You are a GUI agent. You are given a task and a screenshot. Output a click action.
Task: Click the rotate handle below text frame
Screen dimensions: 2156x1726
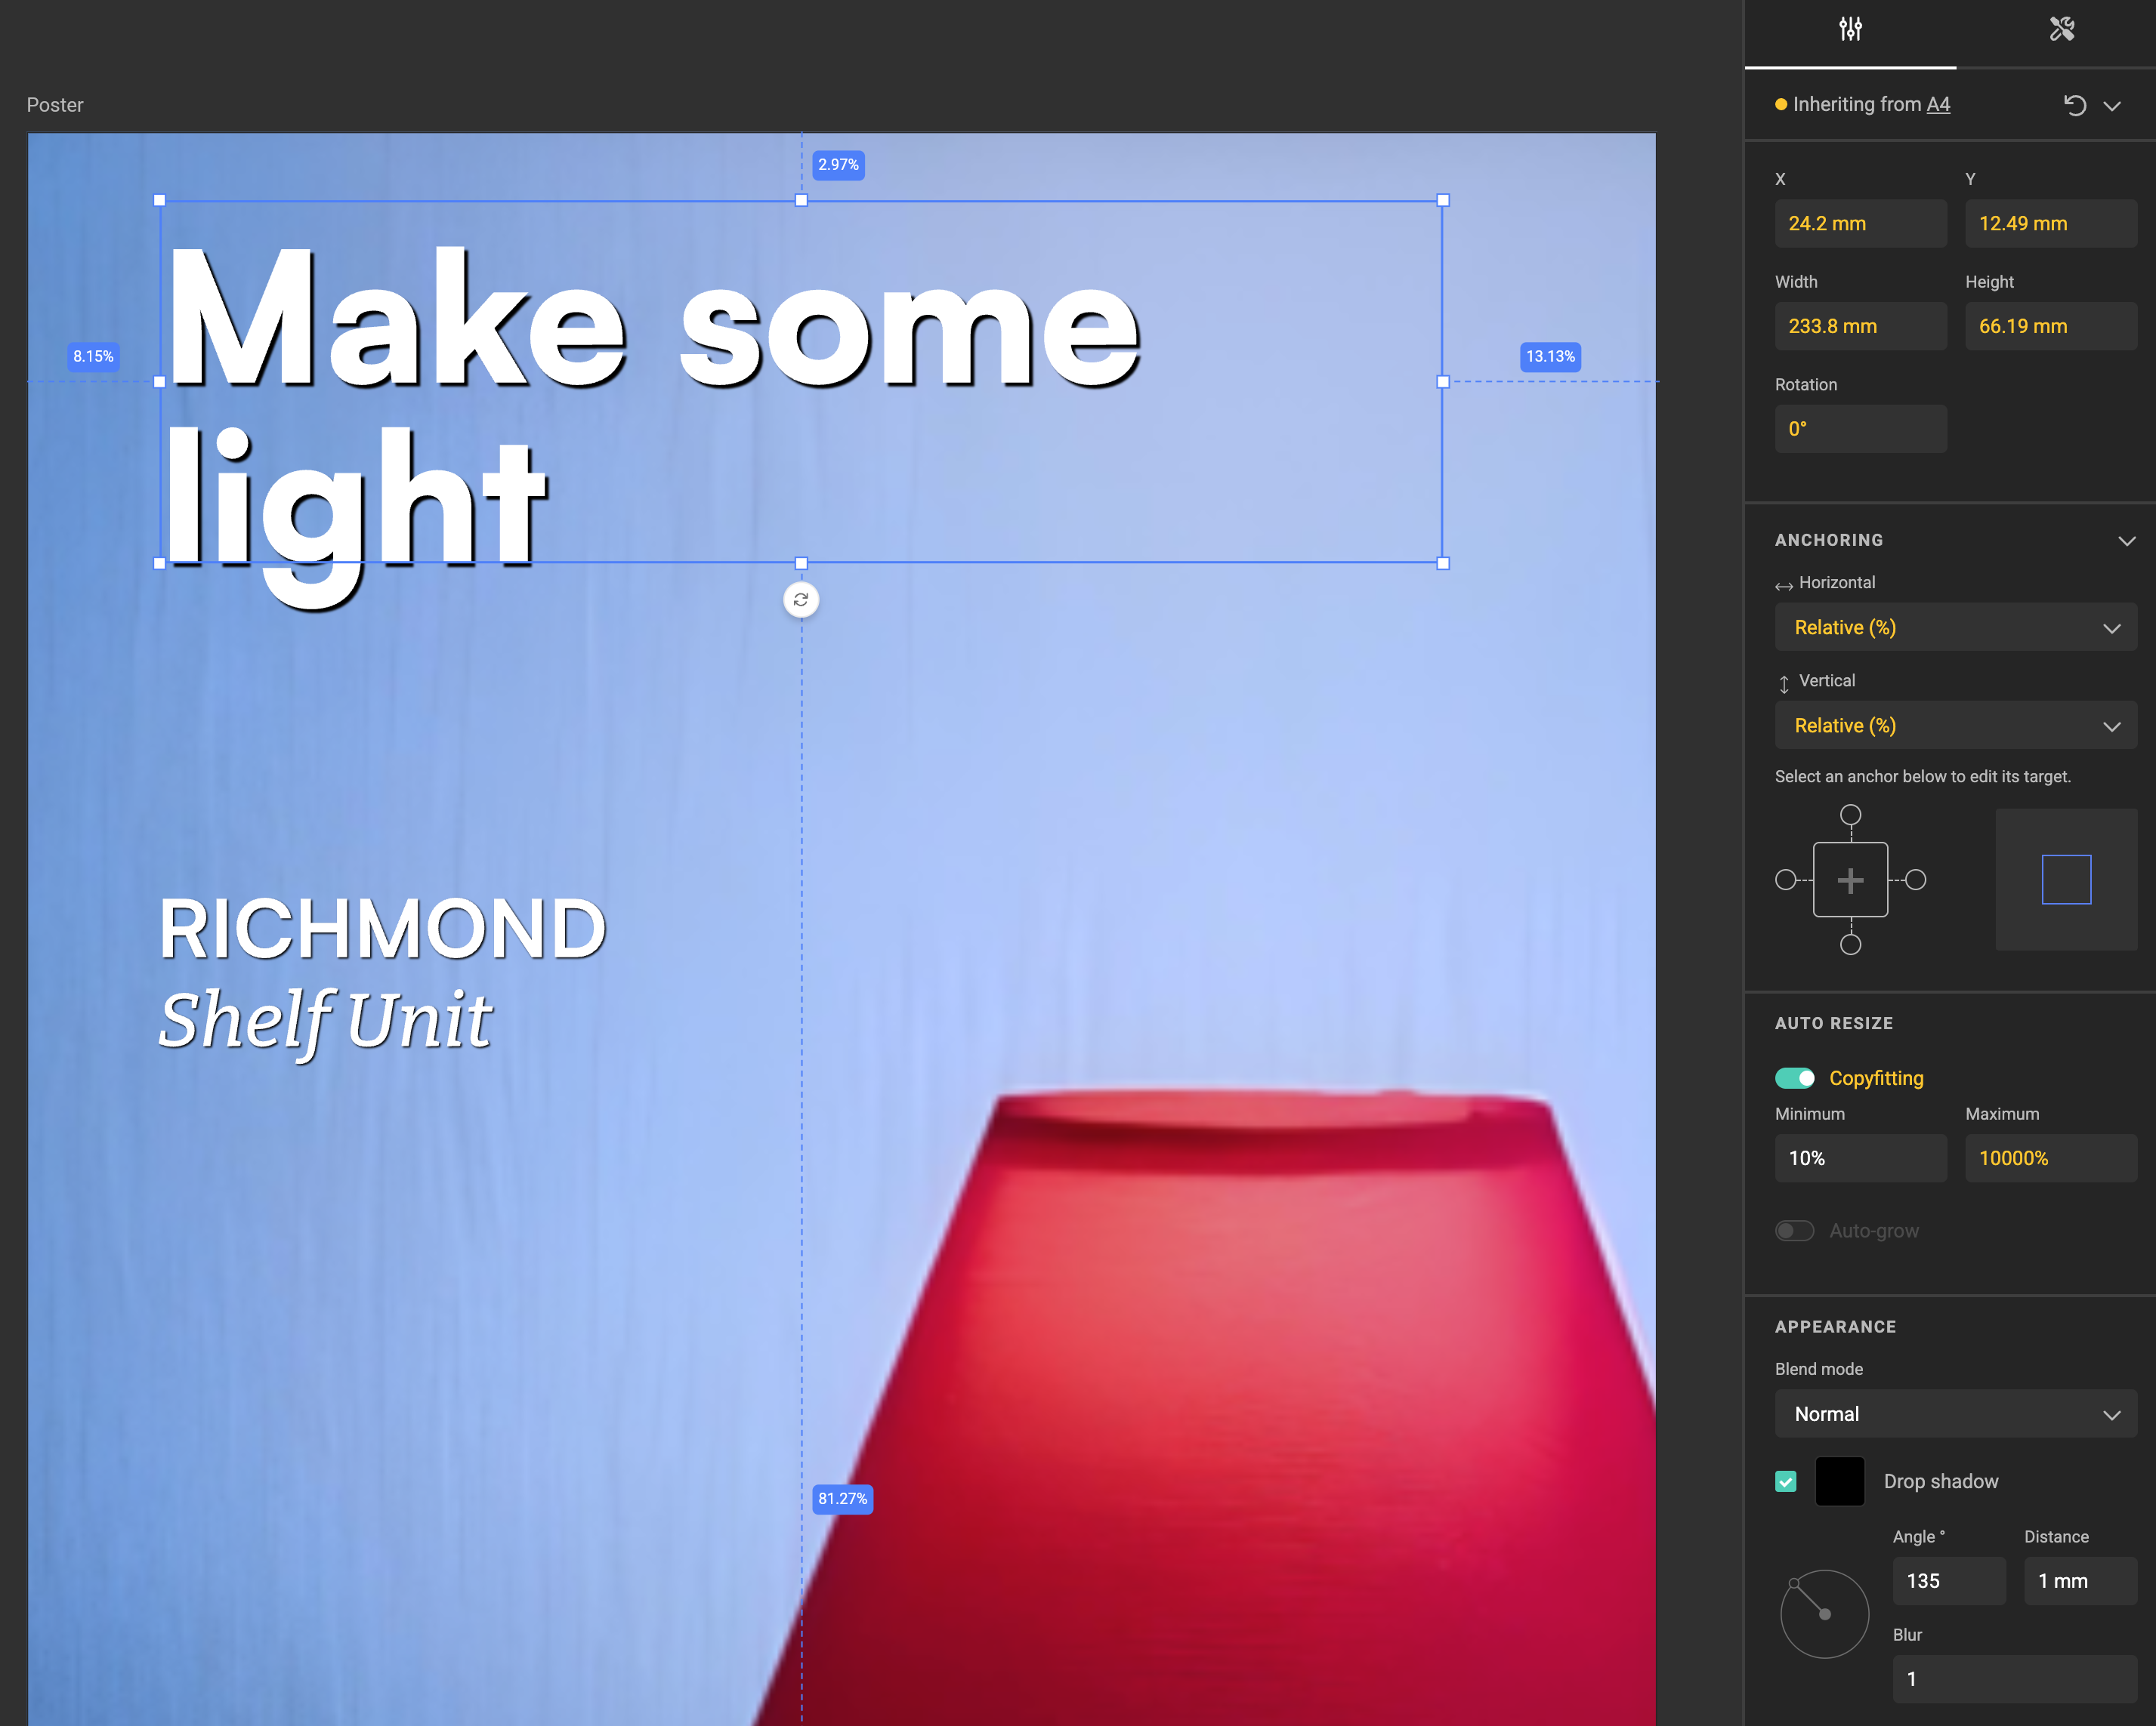click(x=801, y=599)
